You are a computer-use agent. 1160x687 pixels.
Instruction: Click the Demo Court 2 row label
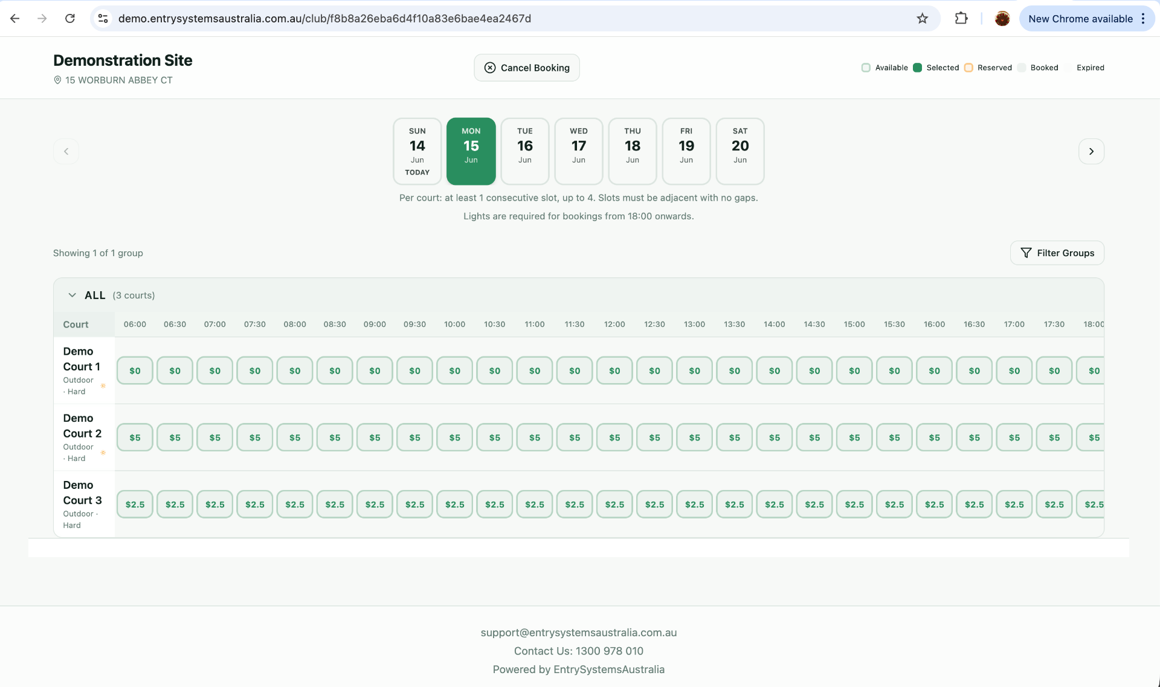[x=82, y=426]
